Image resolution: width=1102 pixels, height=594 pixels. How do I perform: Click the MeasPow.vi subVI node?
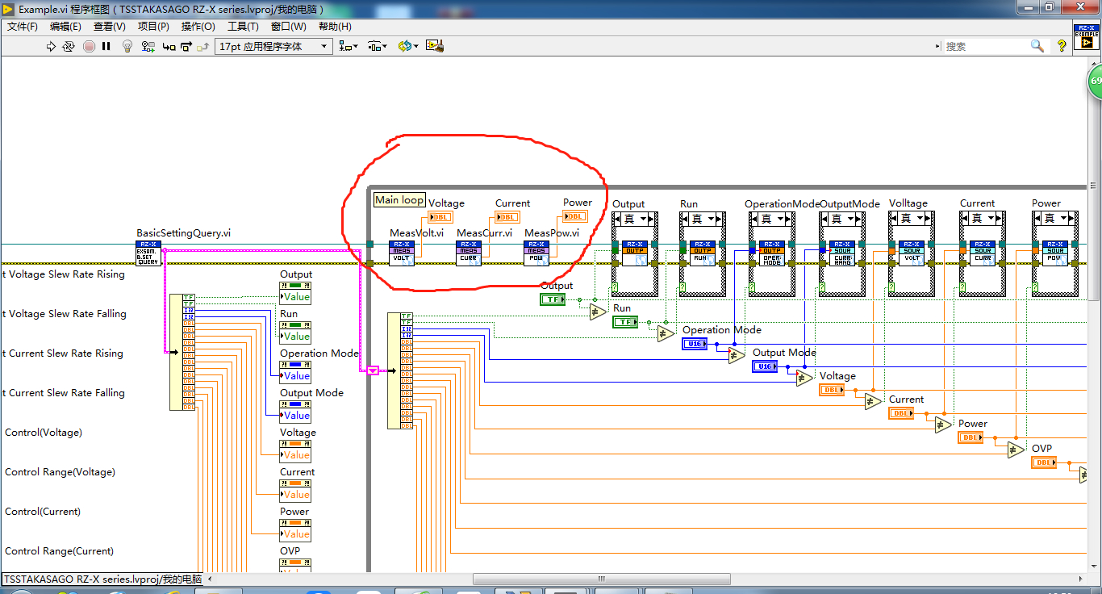[x=536, y=253]
